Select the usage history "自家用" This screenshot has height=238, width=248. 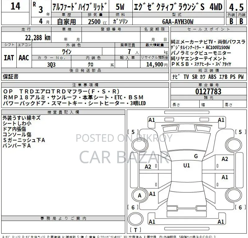click(x=66, y=22)
